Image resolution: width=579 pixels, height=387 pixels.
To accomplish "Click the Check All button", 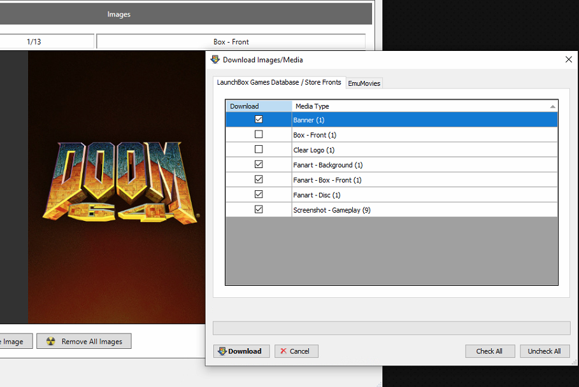I will pos(490,351).
